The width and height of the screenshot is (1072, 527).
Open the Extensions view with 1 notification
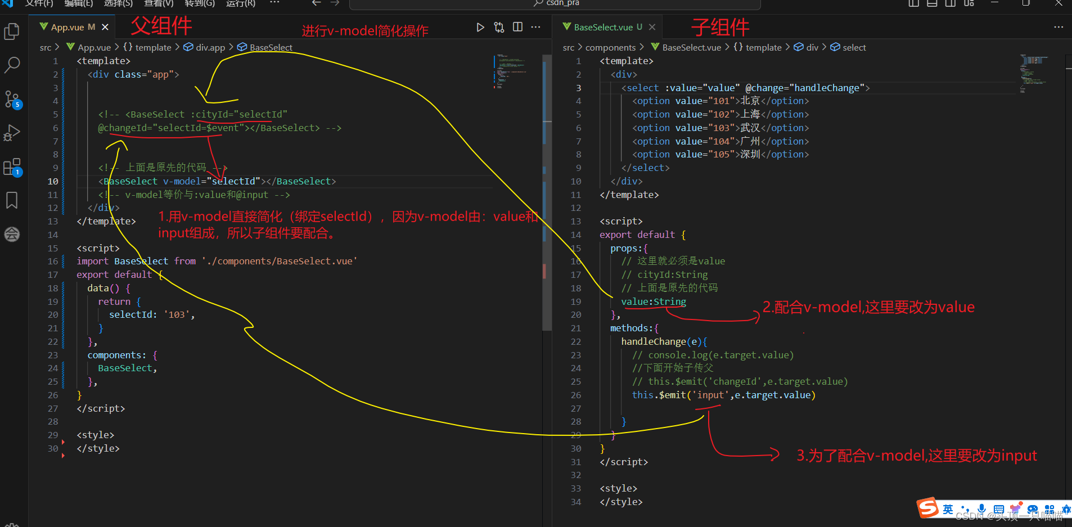pyautogui.click(x=12, y=166)
